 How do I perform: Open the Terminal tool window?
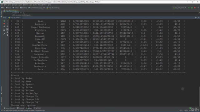point(20,108)
